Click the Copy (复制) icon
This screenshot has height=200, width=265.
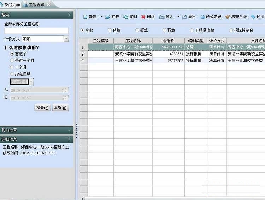pos(125,17)
